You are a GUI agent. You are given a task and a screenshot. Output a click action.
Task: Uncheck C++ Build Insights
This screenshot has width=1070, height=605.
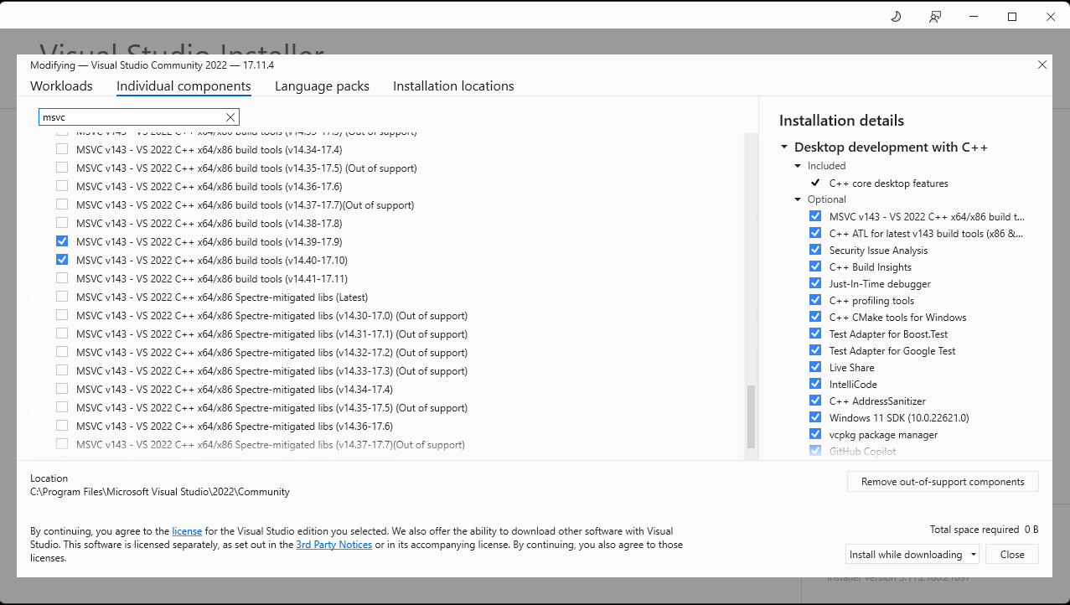pos(815,266)
